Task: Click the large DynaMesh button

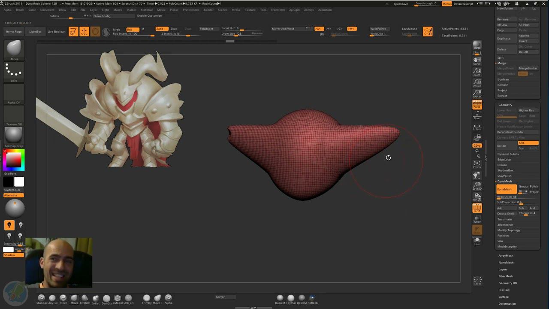Action: coord(506,189)
